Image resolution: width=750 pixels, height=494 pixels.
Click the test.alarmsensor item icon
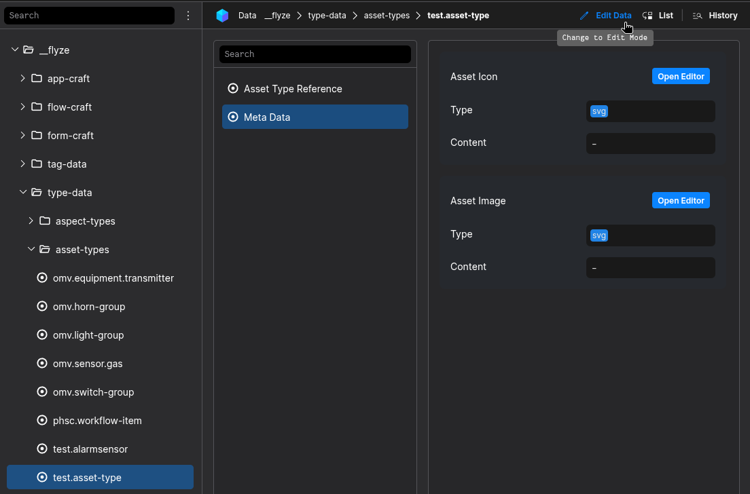coord(42,449)
